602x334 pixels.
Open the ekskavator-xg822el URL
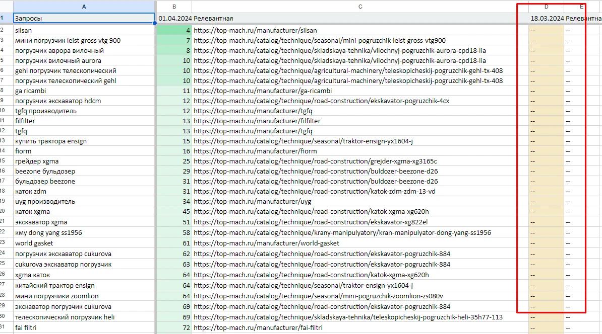click(311, 222)
